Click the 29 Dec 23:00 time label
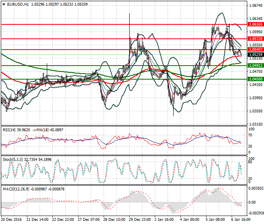The height and width of the screenshot is (224, 264). click(x=140, y=220)
